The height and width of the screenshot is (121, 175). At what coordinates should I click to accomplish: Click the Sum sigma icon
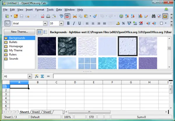coord(42,76)
